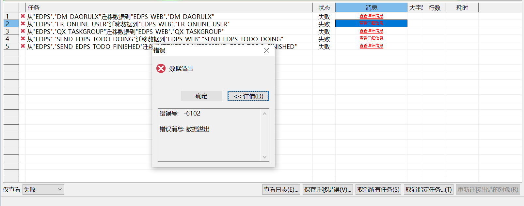
Task: Click the scroll down arrow in error details box
Action: 264,157
